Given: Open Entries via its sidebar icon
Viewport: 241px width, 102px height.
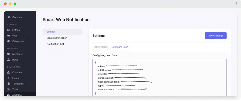Looking at the screenshot, I should point(9,30).
